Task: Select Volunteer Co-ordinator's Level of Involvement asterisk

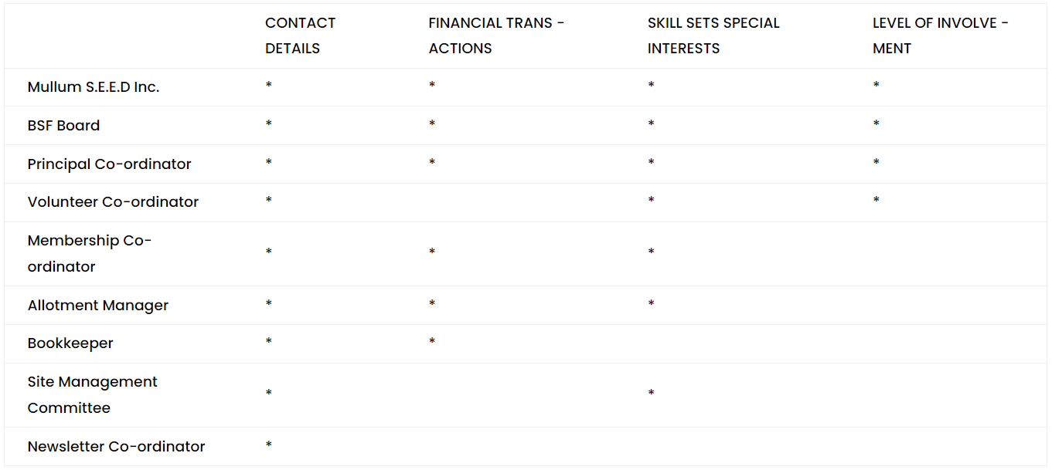Action: click(x=876, y=201)
